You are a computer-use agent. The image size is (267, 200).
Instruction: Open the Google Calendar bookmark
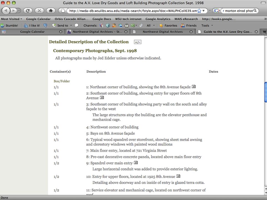click(38, 19)
